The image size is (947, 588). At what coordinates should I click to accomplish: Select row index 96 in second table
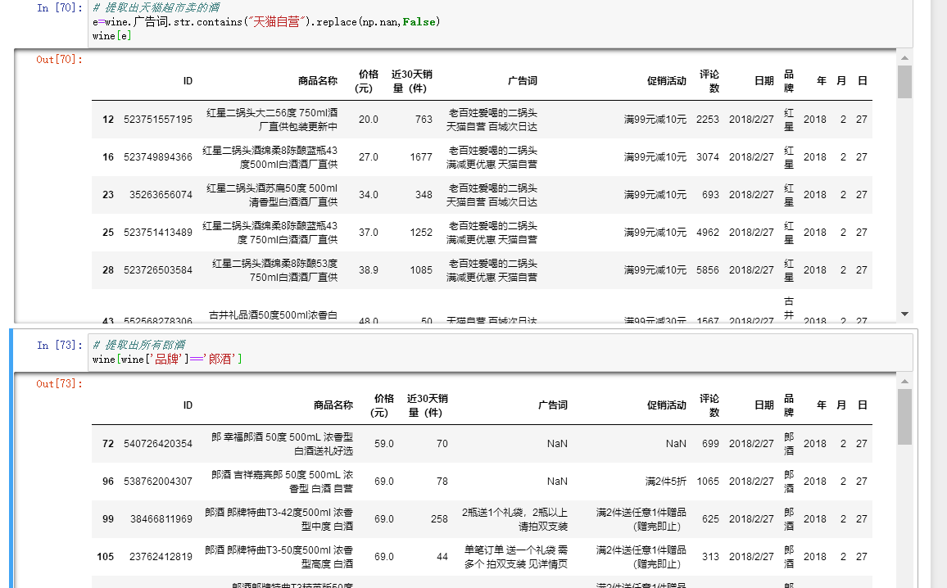[108, 482]
